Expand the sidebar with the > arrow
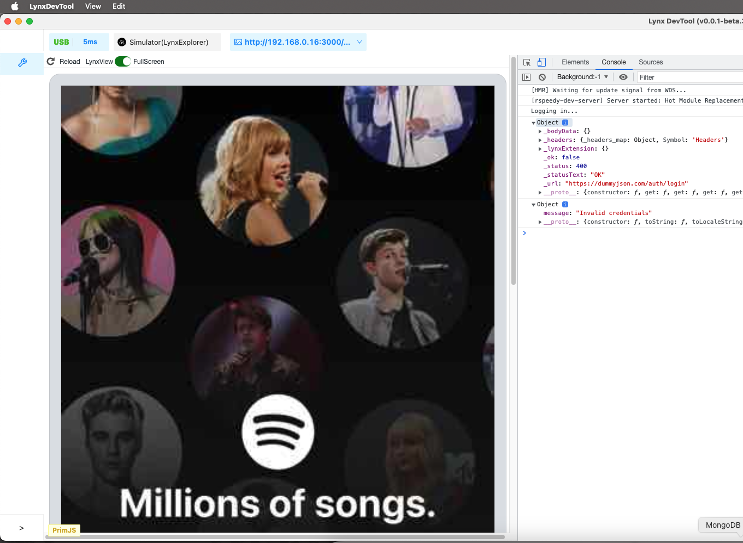 [x=21, y=528]
